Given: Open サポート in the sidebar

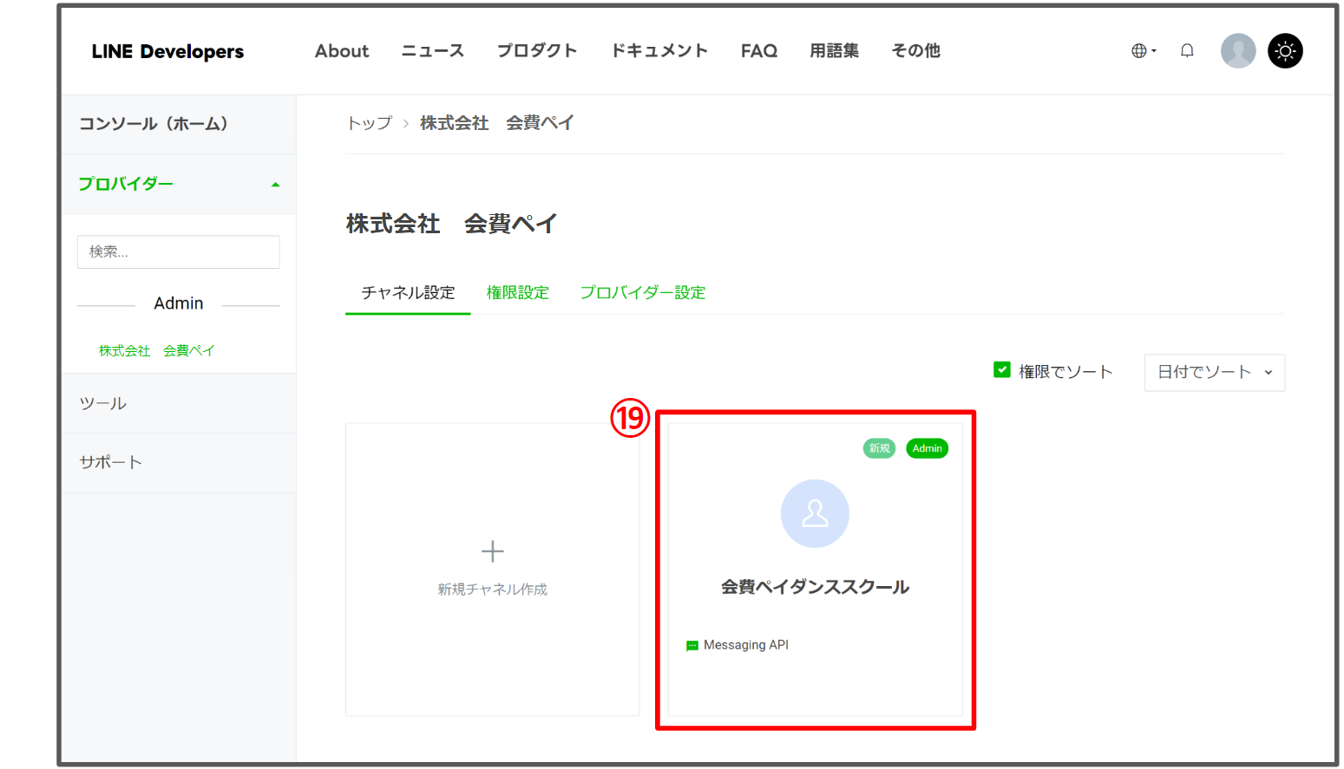Looking at the screenshot, I should click(x=179, y=463).
